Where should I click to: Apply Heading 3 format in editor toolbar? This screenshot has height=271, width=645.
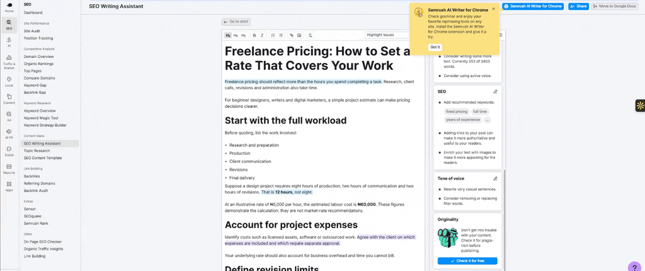(x=244, y=35)
